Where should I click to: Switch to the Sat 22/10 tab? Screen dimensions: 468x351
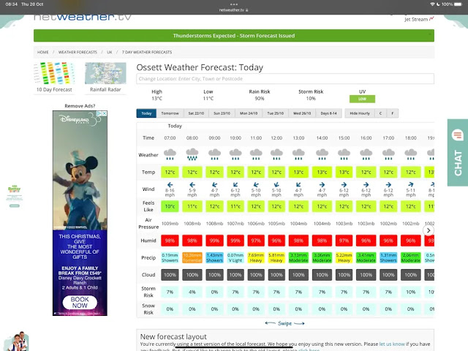point(196,113)
